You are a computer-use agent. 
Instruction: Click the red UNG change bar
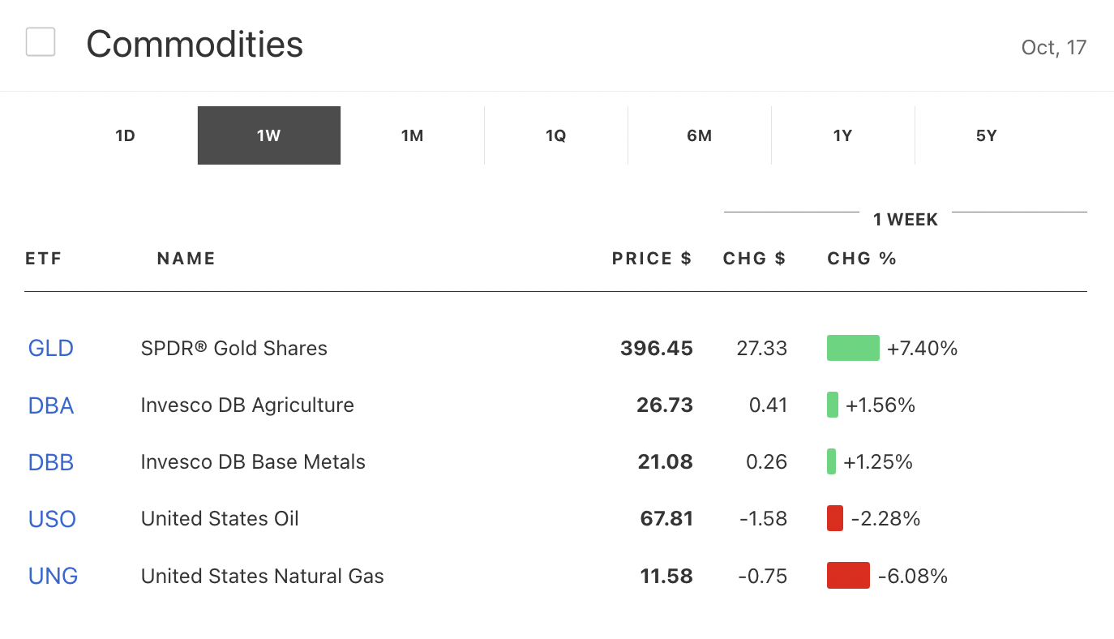[848, 576]
